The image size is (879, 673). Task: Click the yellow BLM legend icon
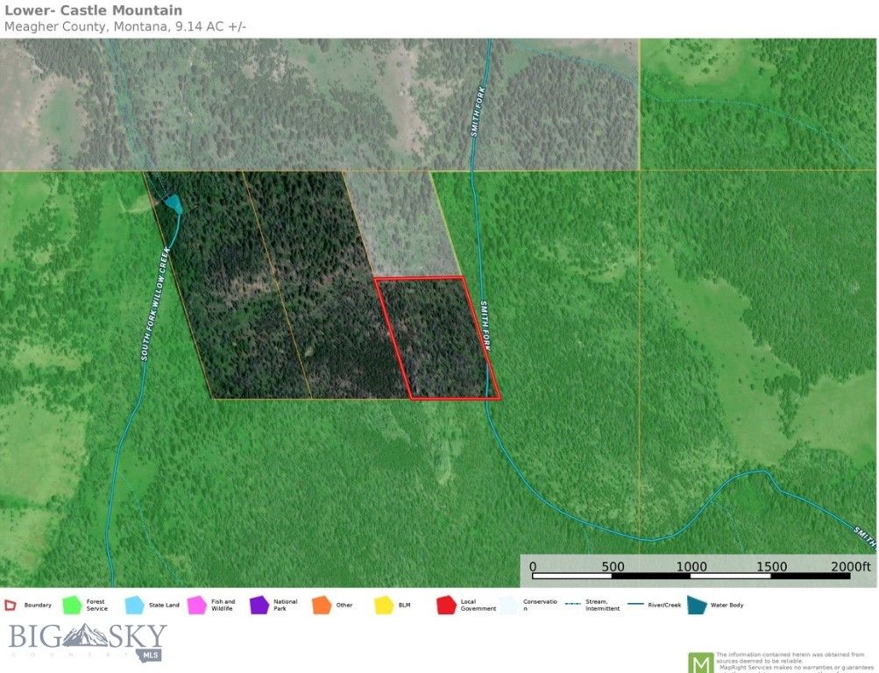[x=383, y=605]
